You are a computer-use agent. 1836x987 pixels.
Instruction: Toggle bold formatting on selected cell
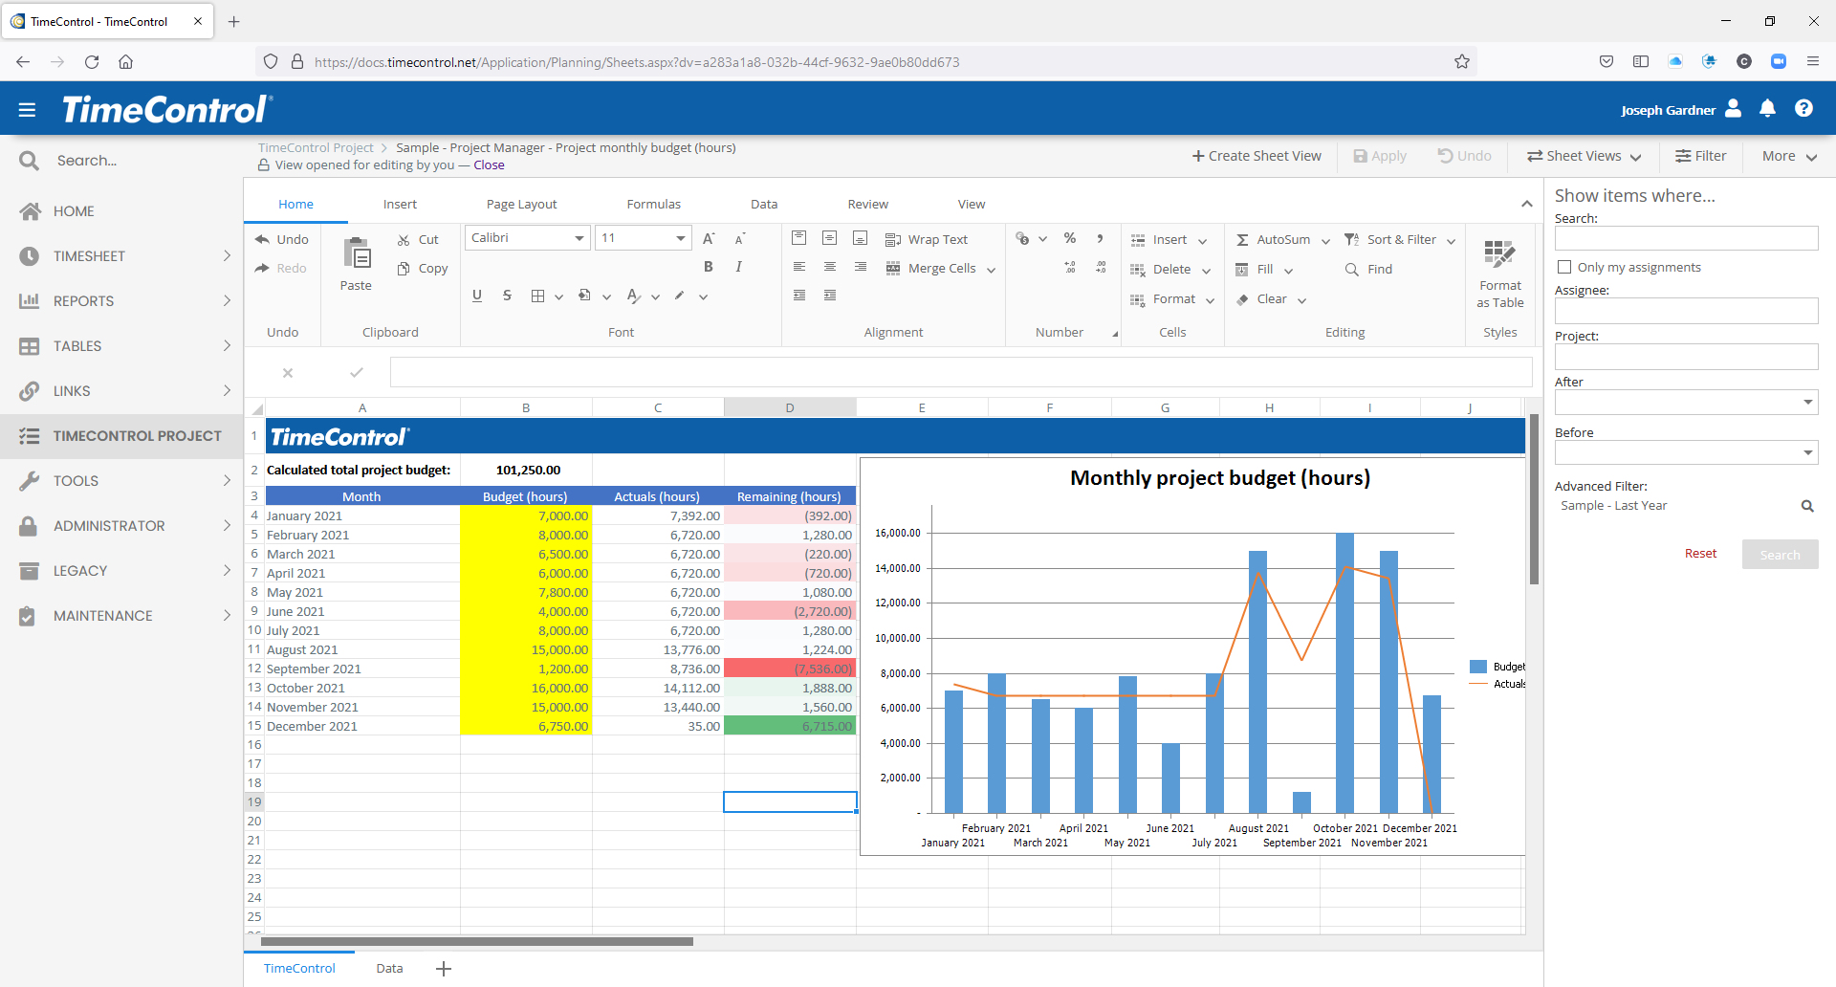pyautogui.click(x=709, y=266)
